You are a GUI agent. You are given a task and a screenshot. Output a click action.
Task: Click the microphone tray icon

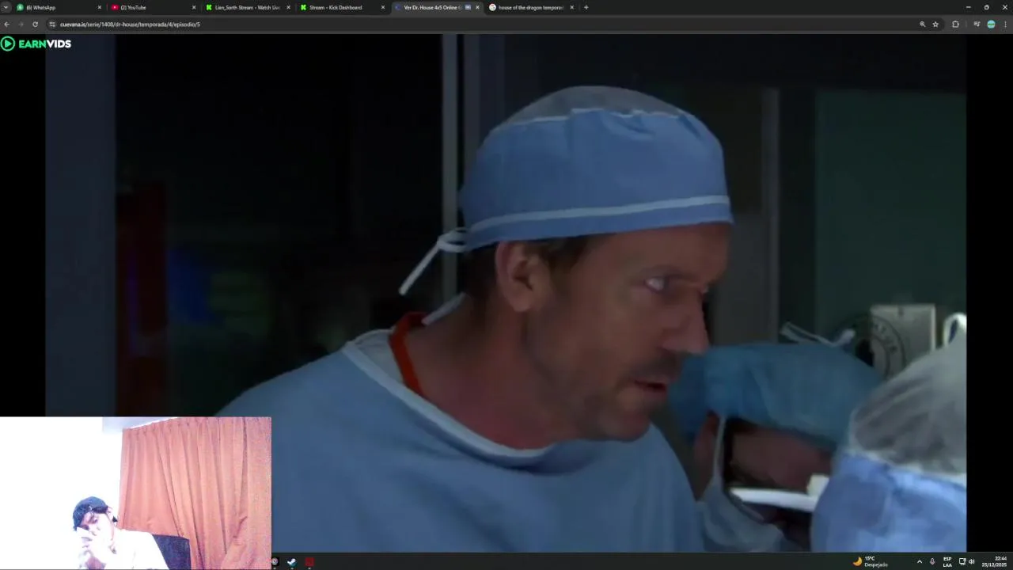tap(932, 561)
